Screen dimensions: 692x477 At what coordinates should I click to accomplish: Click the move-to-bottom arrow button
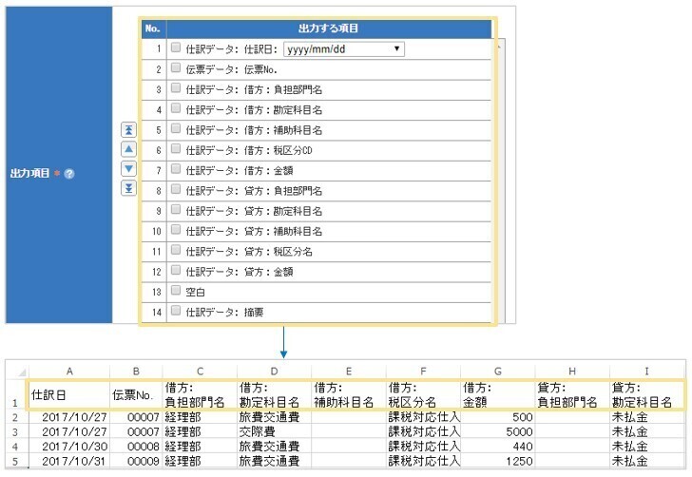coord(129,188)
